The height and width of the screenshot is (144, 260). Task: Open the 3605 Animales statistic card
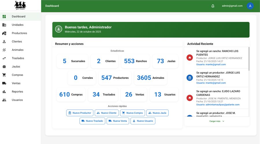[151, 78]
